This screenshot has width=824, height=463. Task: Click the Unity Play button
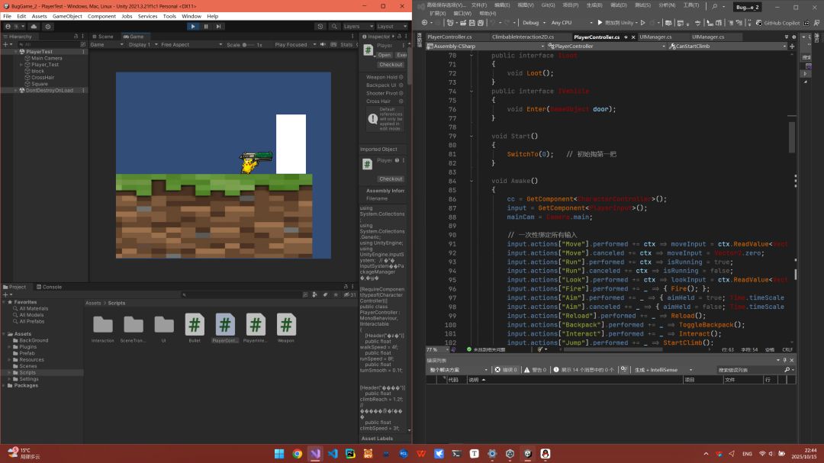tap(193, 26)
